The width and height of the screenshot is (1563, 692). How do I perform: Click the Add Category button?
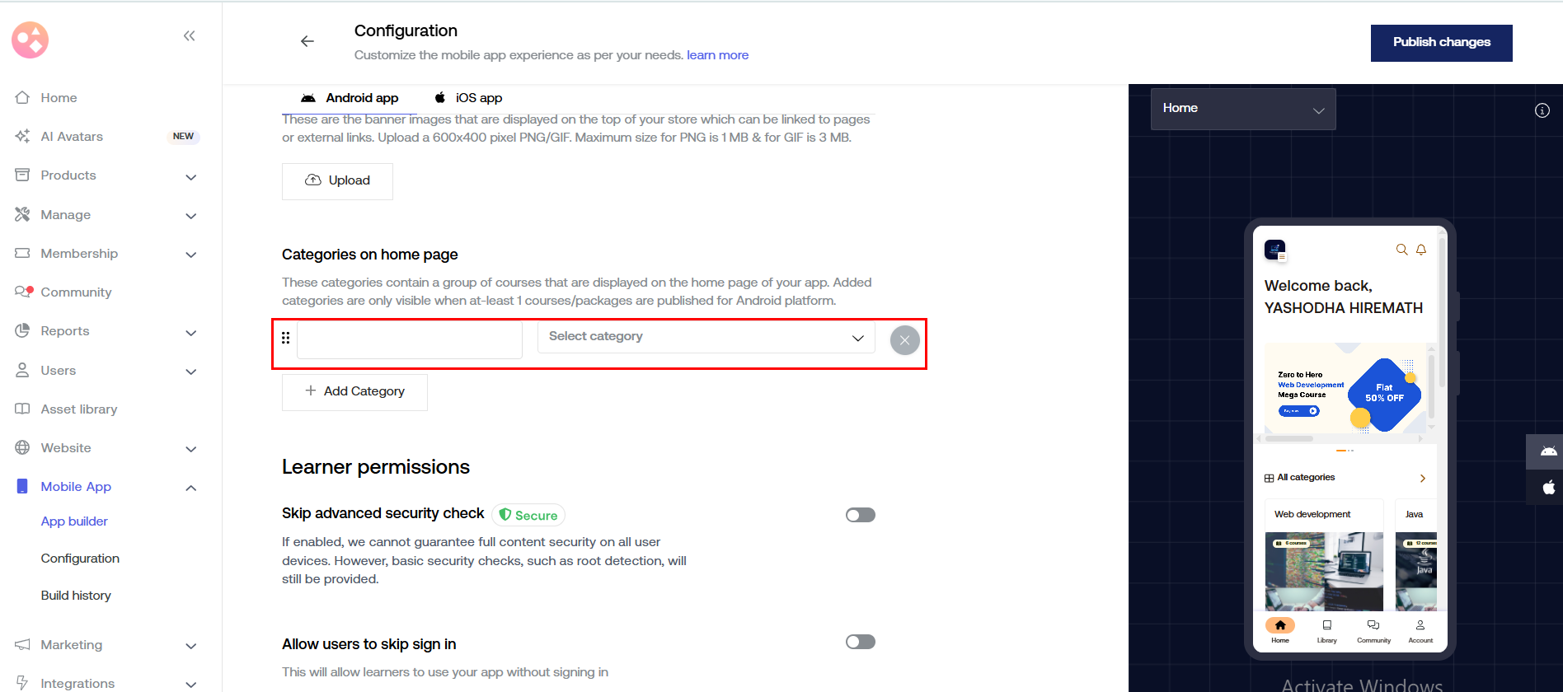[354, 391]
